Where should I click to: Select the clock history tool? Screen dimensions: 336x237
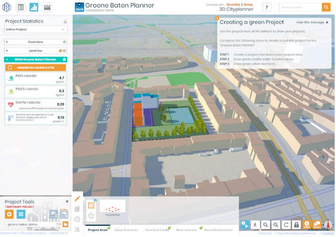[77, 219]
